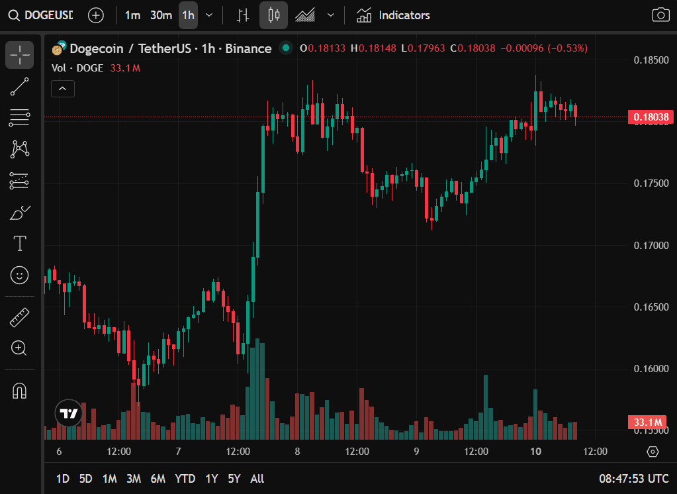Select the Measure ruler tool

pyautogui.click(x=19, y=317)
